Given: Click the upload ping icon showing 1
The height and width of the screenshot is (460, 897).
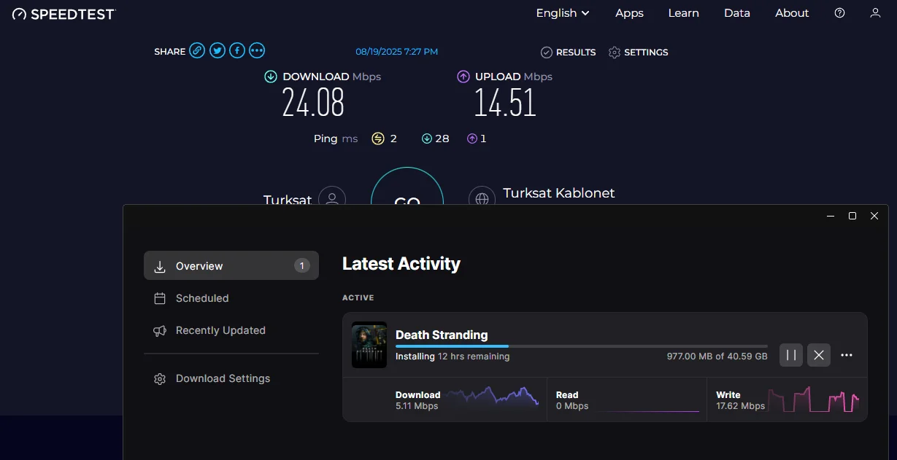Looking at the screenshot, I should point(472,139).
